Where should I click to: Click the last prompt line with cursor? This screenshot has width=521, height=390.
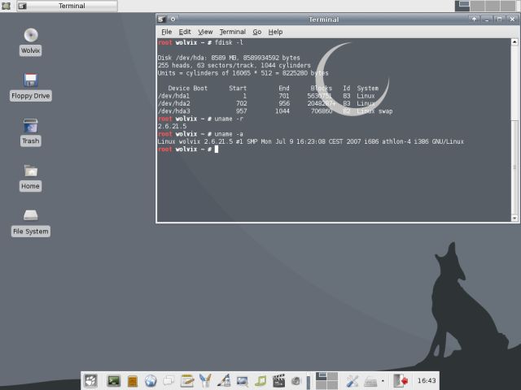[188, 149]
